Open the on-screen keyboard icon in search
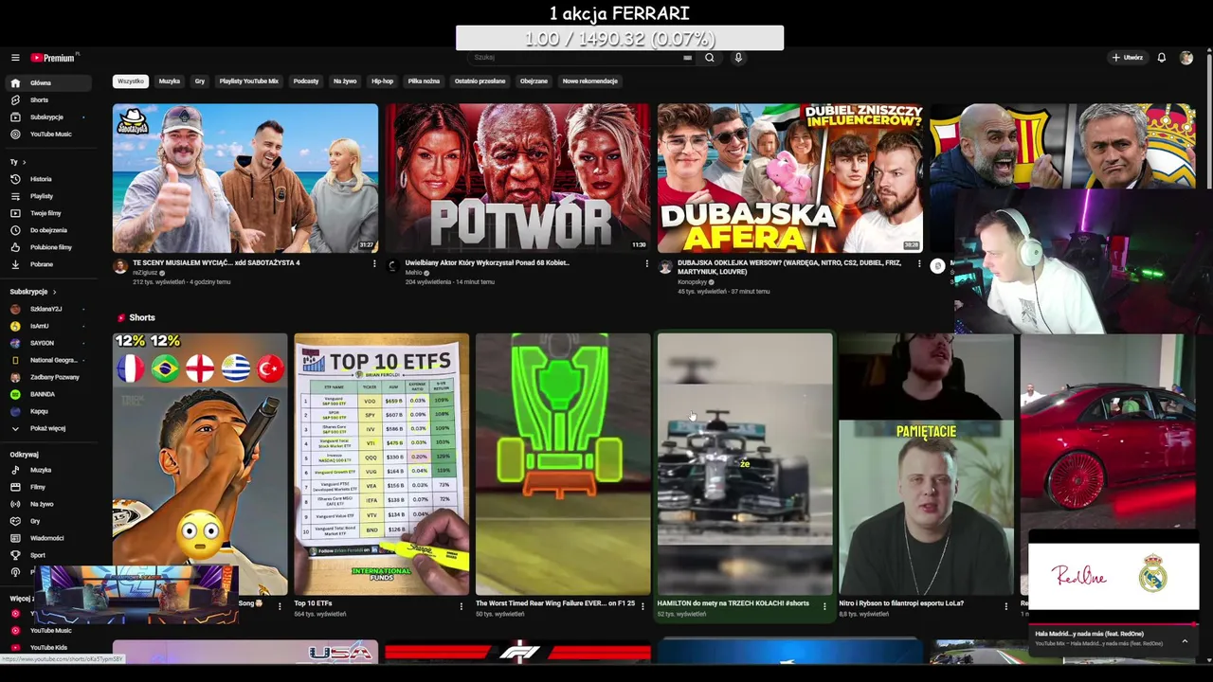Screen dimensions: 1213x682 click(x=687, y=58)
